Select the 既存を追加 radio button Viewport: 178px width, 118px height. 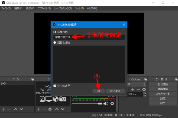click(x=54, y=42)
